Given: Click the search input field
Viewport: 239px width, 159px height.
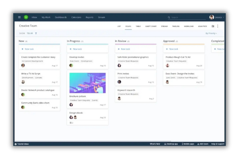Looking at the screenshot, I should pyautogui.click(x=186, y=17).
